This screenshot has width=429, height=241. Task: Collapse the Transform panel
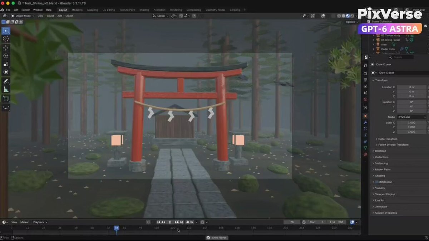(x=381, y=80)
